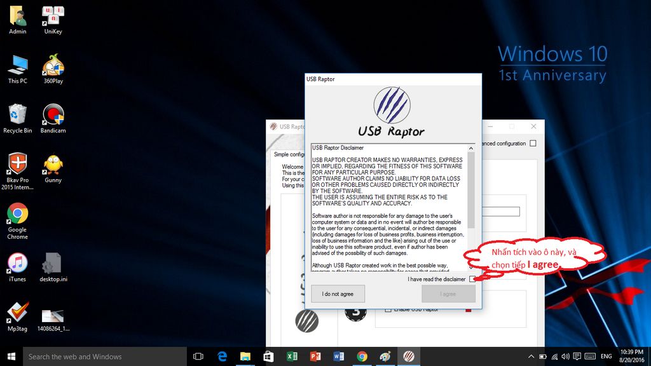
Task: Open the ENG input language selector
Action: [606, 356]
